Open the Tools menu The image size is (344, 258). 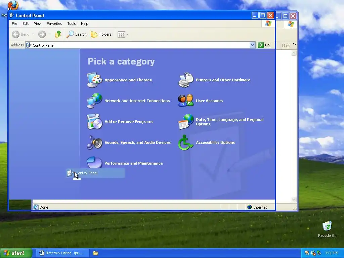coord(72,24)
